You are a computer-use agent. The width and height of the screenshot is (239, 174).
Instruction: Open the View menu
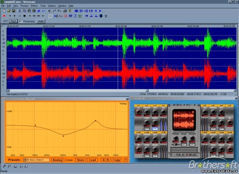click(x=16, y=6)
